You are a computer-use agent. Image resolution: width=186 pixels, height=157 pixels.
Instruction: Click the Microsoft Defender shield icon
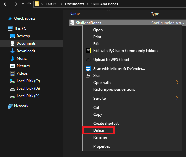(x=88, y=69)
